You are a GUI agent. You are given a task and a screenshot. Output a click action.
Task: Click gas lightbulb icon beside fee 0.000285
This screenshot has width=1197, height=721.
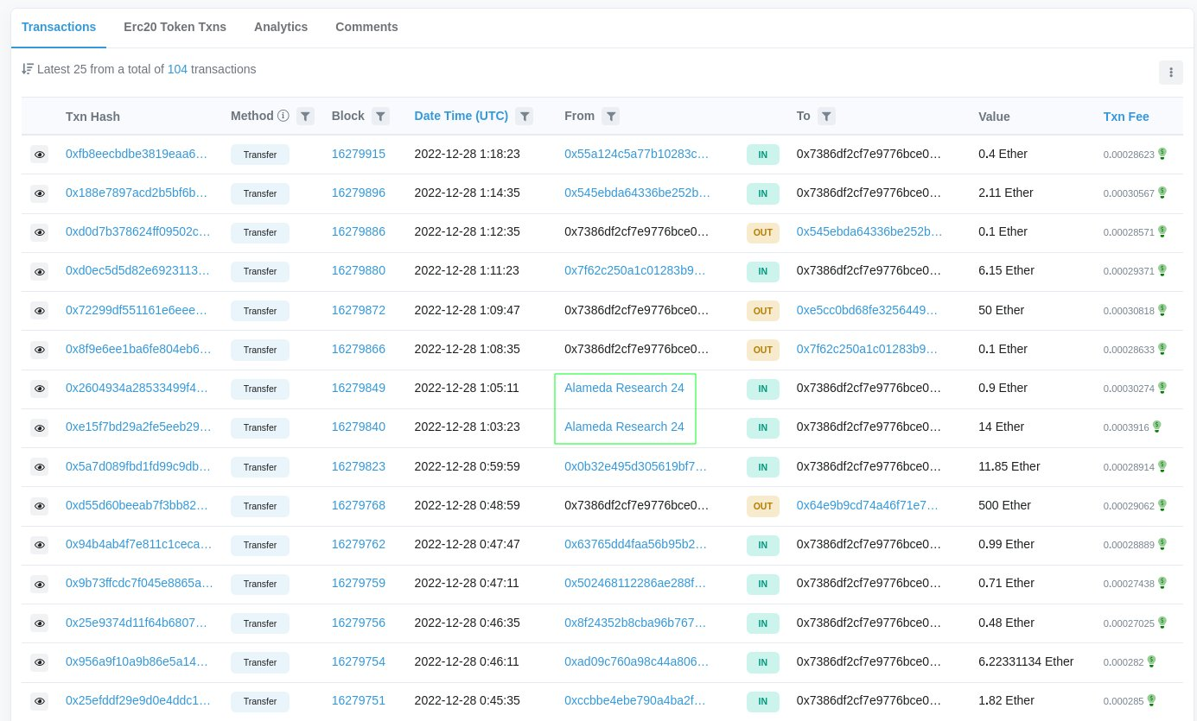[1151, 700]
